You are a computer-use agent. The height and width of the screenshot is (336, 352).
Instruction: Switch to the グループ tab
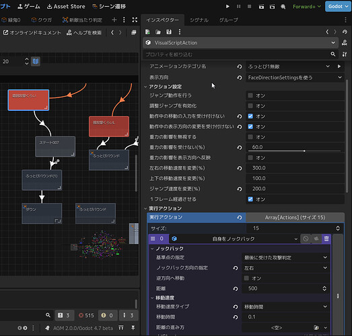tap(229, 20)
